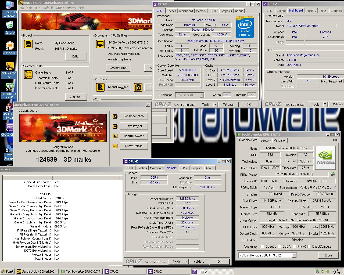Open Tools dropdown arrow in CPU-Z Mainboard window

(x=325, y=104)
